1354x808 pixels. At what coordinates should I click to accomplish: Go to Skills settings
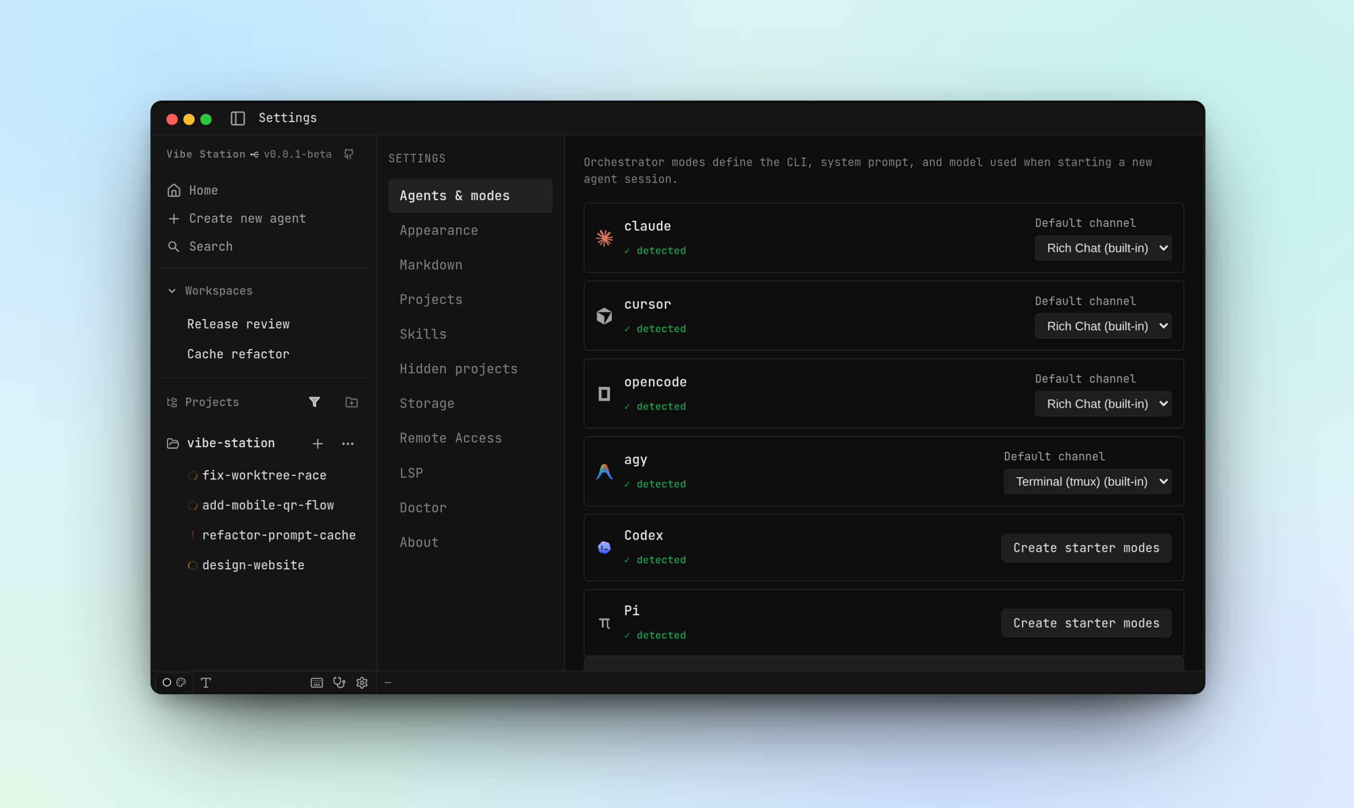pyautogui.click(x=470, y=334)
